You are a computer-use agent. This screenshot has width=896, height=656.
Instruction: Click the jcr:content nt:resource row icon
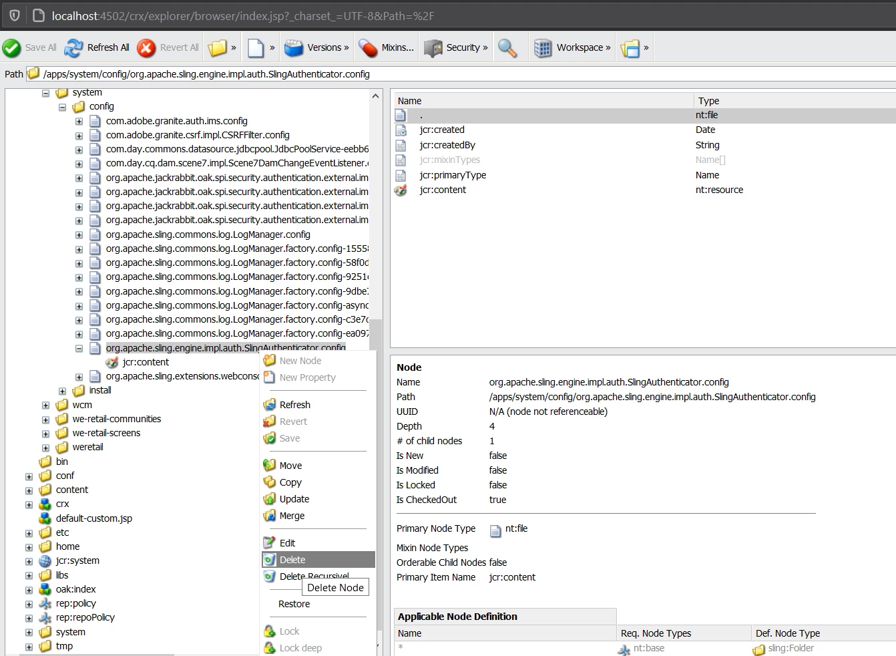[401, 190]
